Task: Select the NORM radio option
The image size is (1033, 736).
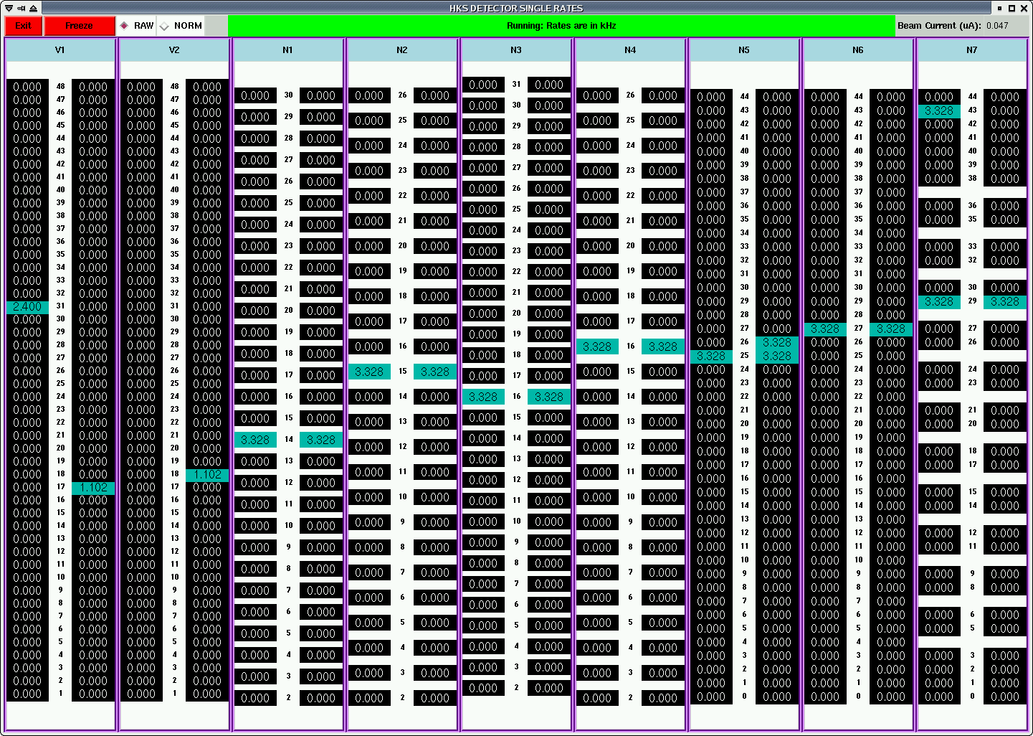Action: pyautogui.click(x=181, y=26)
